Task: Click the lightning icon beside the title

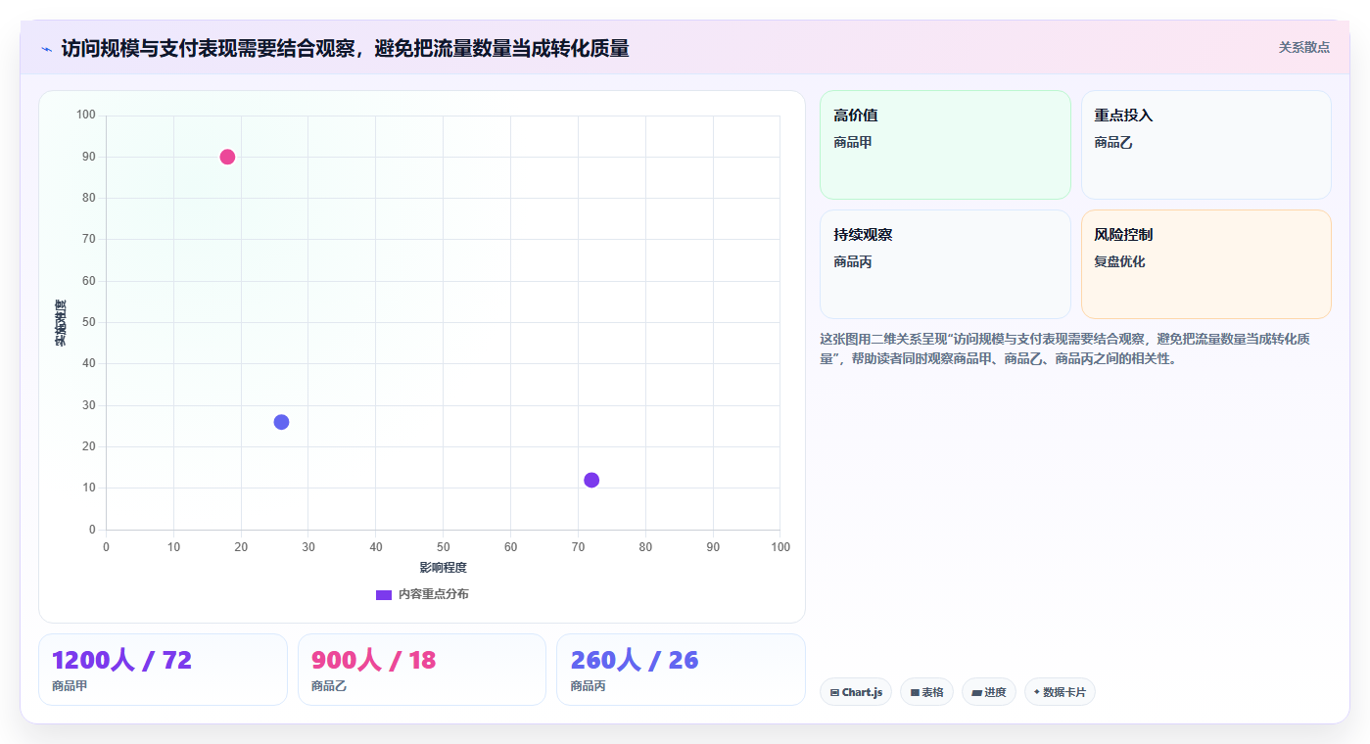Action: [46, 48]
